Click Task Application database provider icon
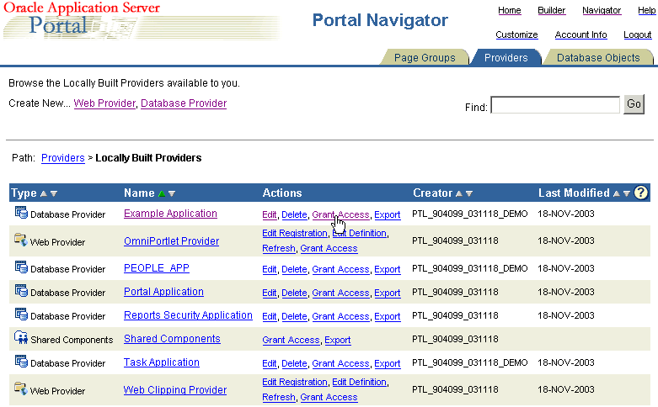Image resolution: width=658 pixels, height=407 pixels. (21, 361)
